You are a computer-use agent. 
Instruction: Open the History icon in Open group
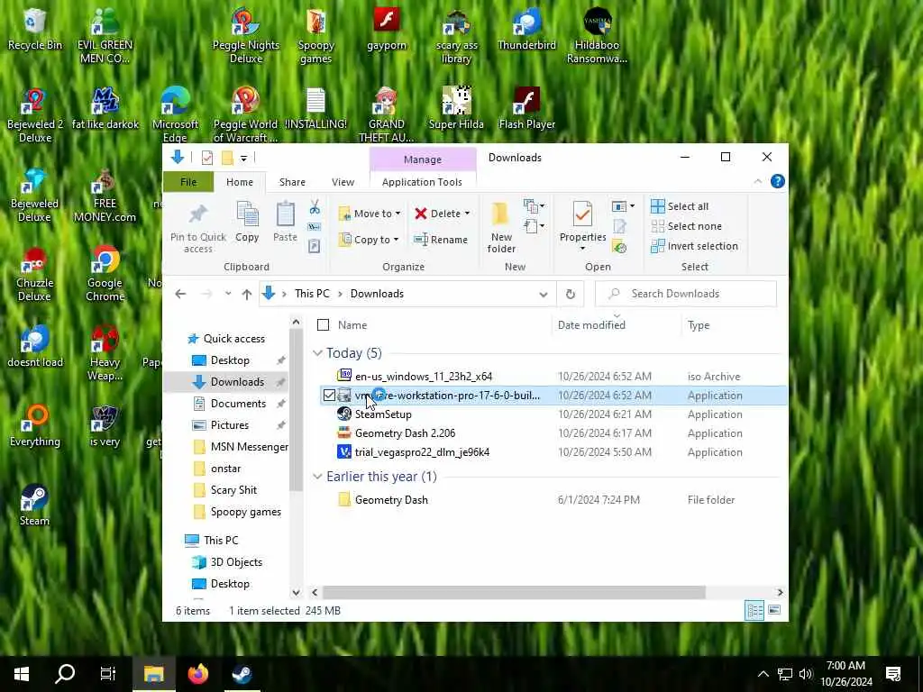(x=619, y=247)
